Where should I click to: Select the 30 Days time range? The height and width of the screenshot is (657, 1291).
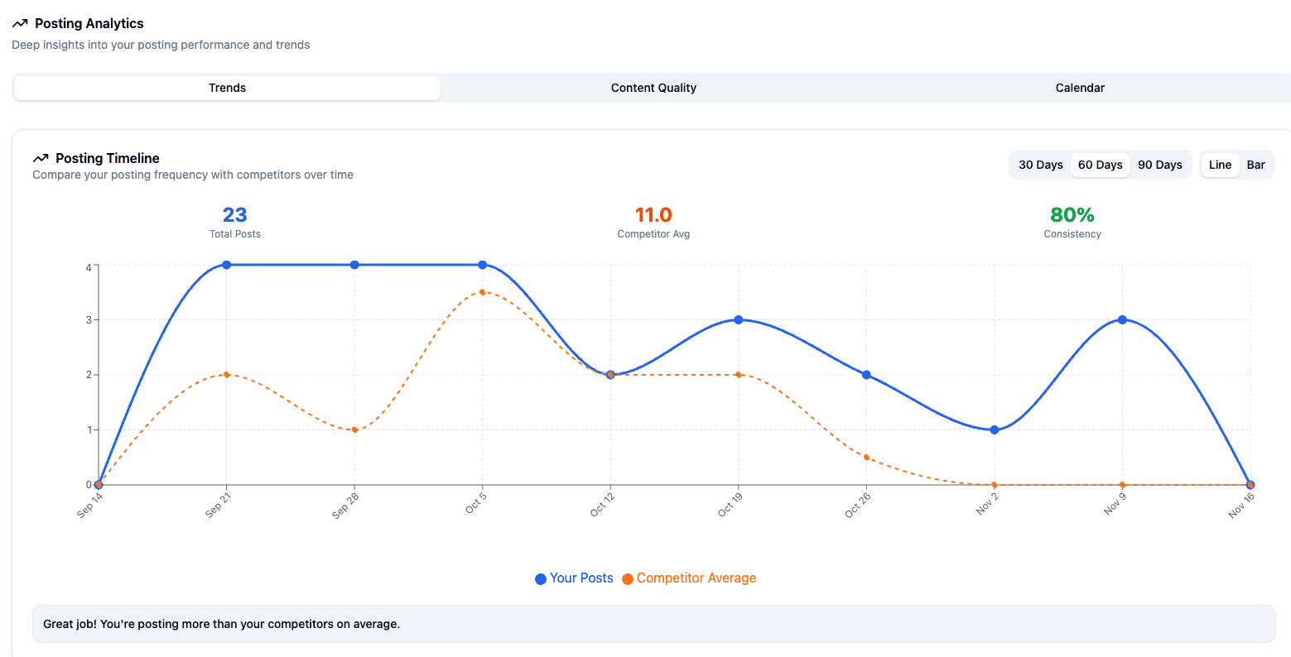[x=1040, y=165]
